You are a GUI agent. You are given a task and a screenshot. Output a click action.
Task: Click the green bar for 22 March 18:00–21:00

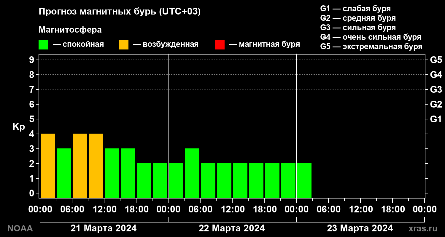click(x=272, y=180)
